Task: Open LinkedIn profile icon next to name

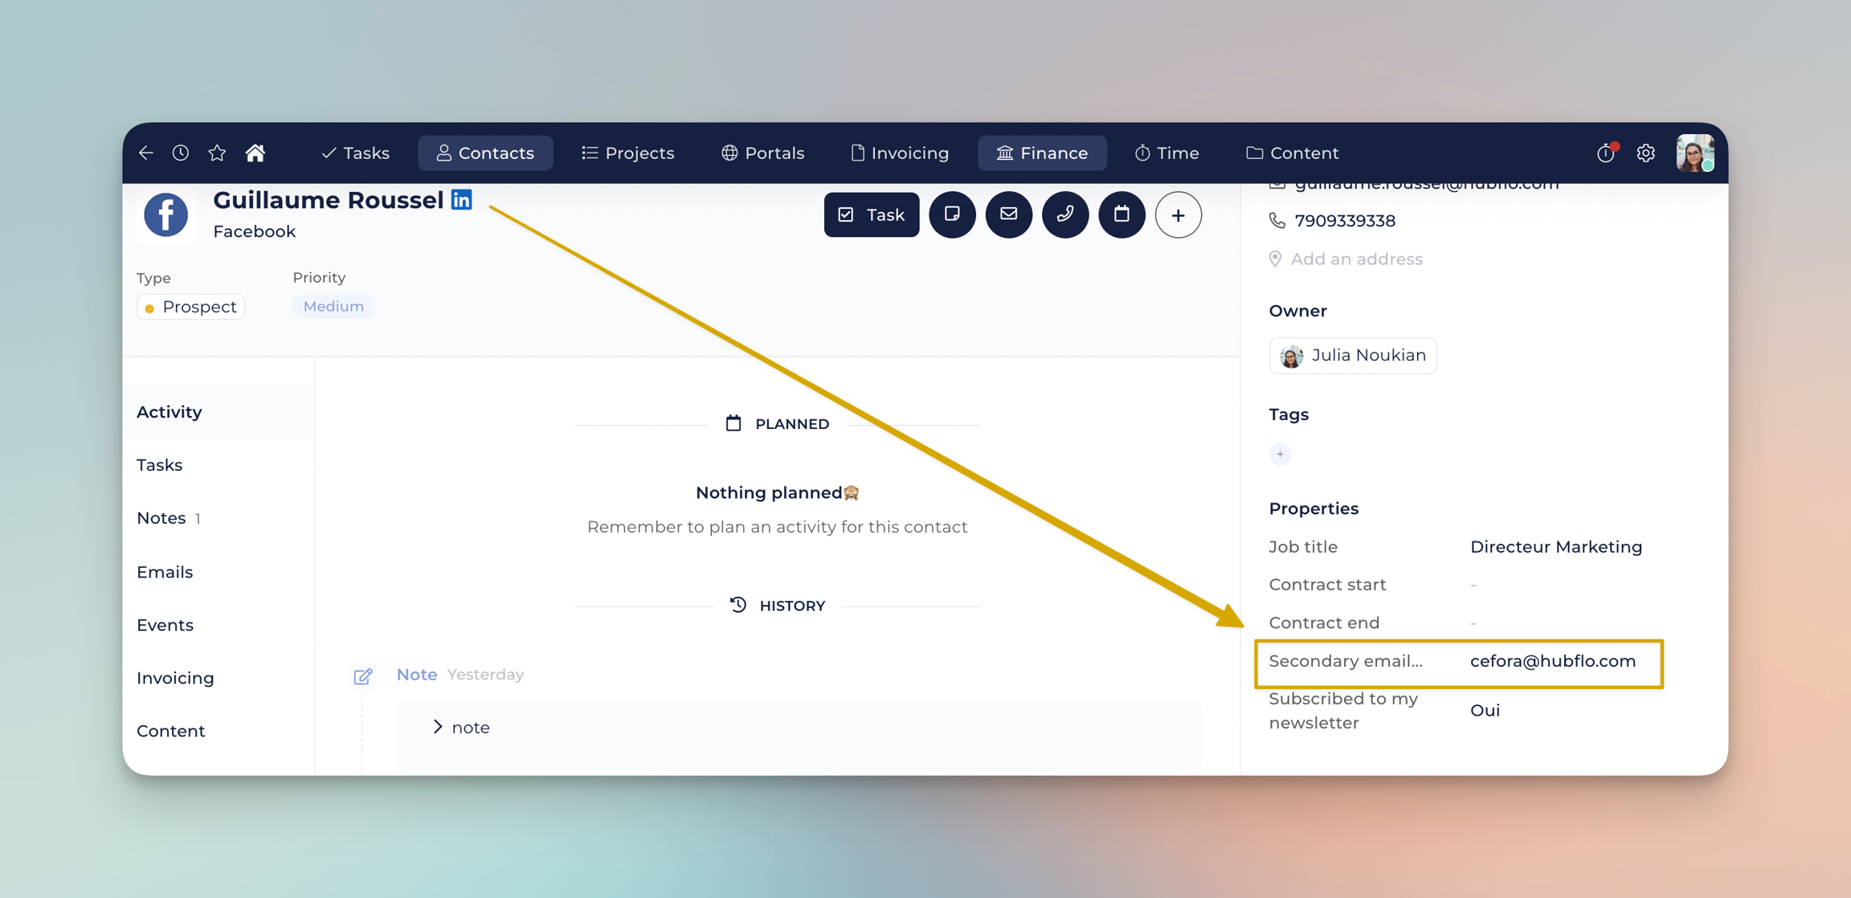Action: click(462, 200)
